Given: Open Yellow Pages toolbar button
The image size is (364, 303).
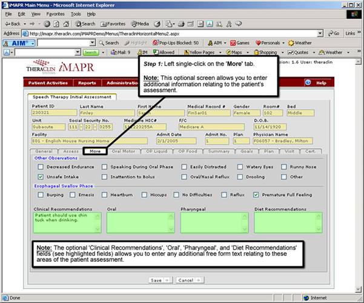Looking at the screenshot, I should 199,53.
